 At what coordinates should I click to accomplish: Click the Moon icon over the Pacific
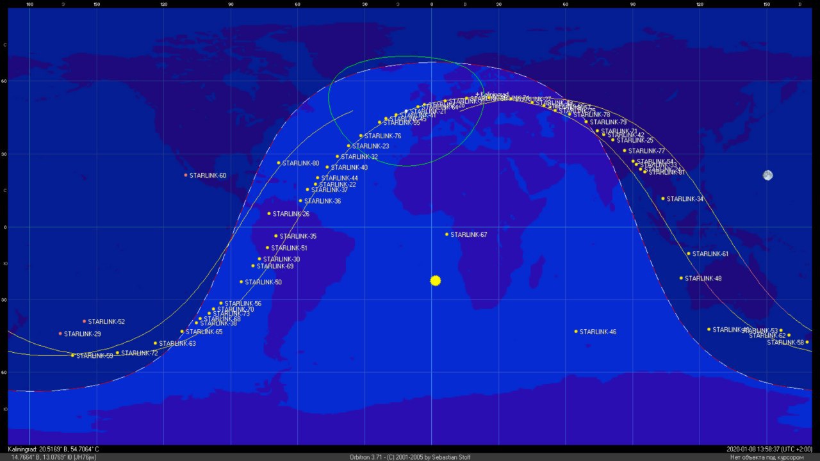[x=768, y=175]
